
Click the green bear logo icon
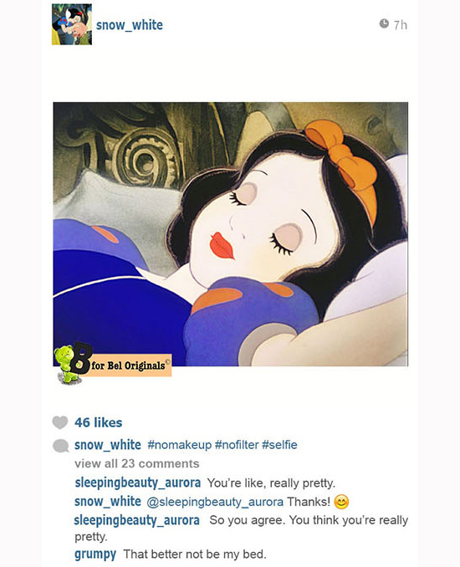(65, 365)
